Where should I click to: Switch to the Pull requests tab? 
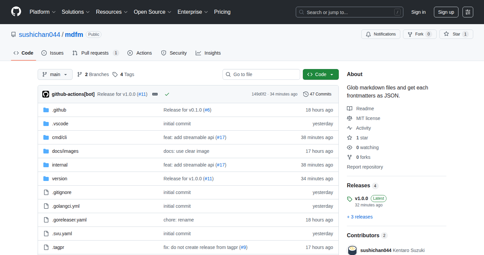pos(96,53)
